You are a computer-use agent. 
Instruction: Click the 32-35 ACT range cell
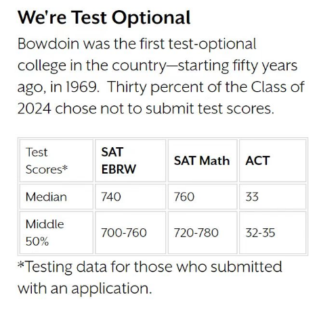273,232
